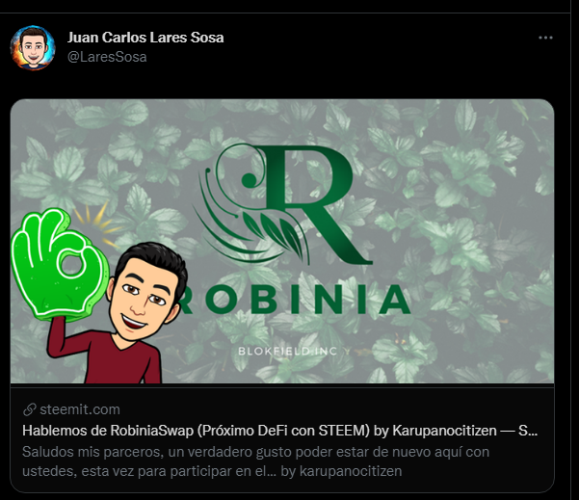Screen dimensions: 579x500
Task: Click the chain link icon beside steemit.com
Action: [29, 409]
